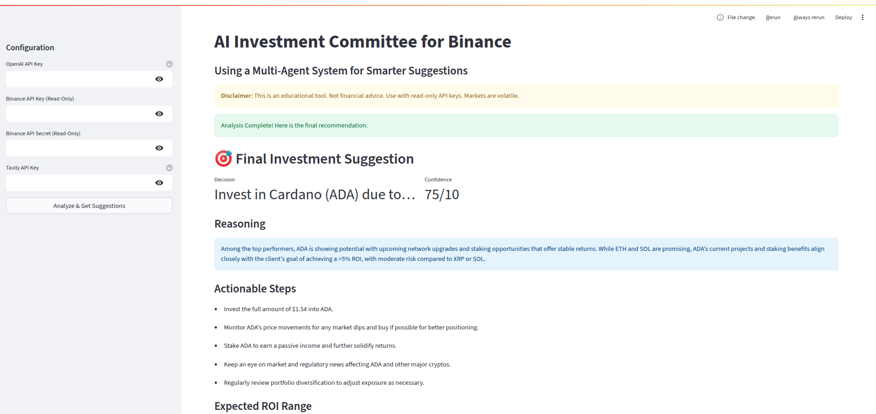
Task: Expand the app options via the kebab menu
Action: point(863,17)
